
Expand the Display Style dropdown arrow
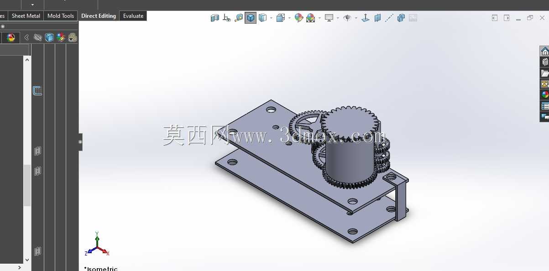pos(289,18)
